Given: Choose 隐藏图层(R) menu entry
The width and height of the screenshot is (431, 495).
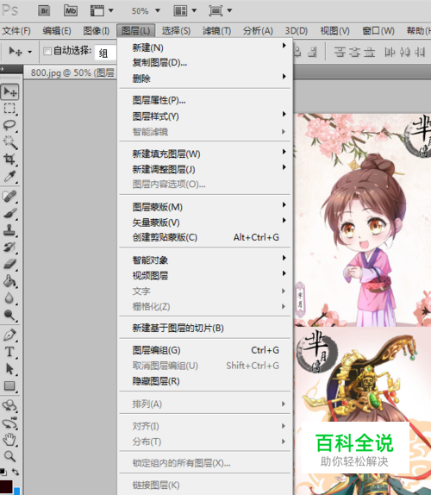Looking at the screenshot, I should tap(205, 381).
